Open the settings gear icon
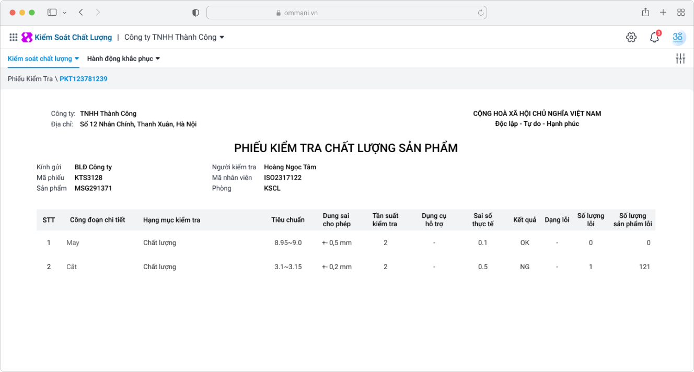 (631, 37)
